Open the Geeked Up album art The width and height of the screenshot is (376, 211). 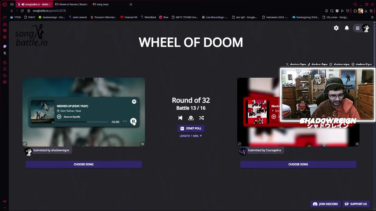pos(43,112)
